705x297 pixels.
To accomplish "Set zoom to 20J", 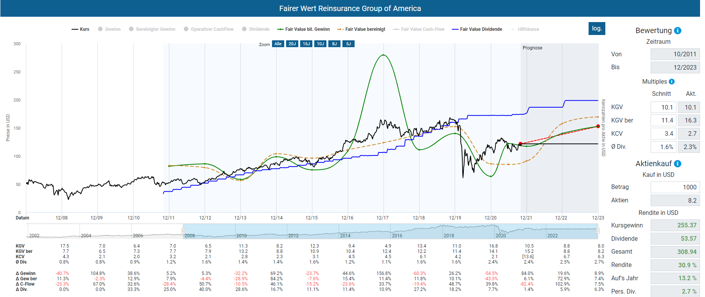I will (292, 44).
